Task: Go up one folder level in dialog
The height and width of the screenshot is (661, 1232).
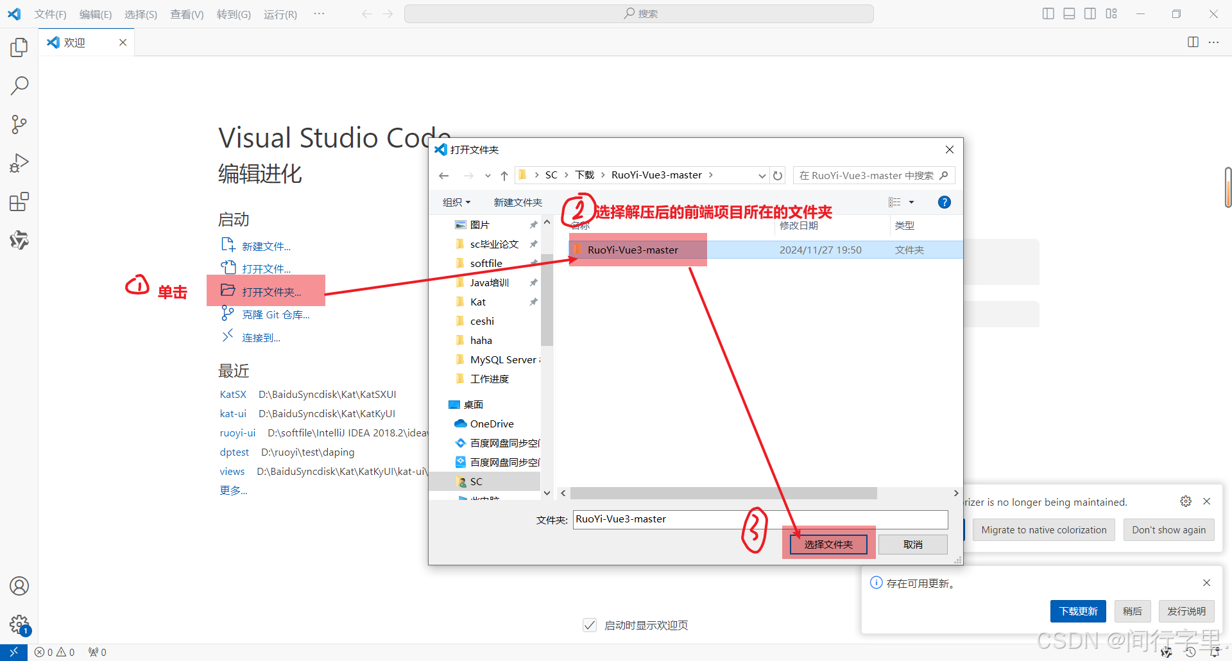Action: (504, 175)
